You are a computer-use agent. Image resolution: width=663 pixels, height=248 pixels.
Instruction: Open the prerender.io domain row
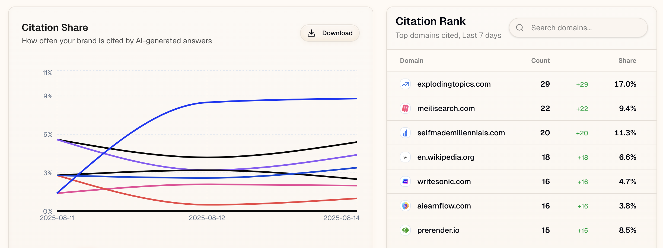click(x=521, y=230)
